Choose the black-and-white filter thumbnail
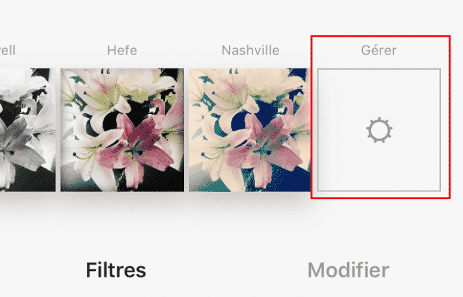Viewport: 463px width, 297px height. (27, 130)
